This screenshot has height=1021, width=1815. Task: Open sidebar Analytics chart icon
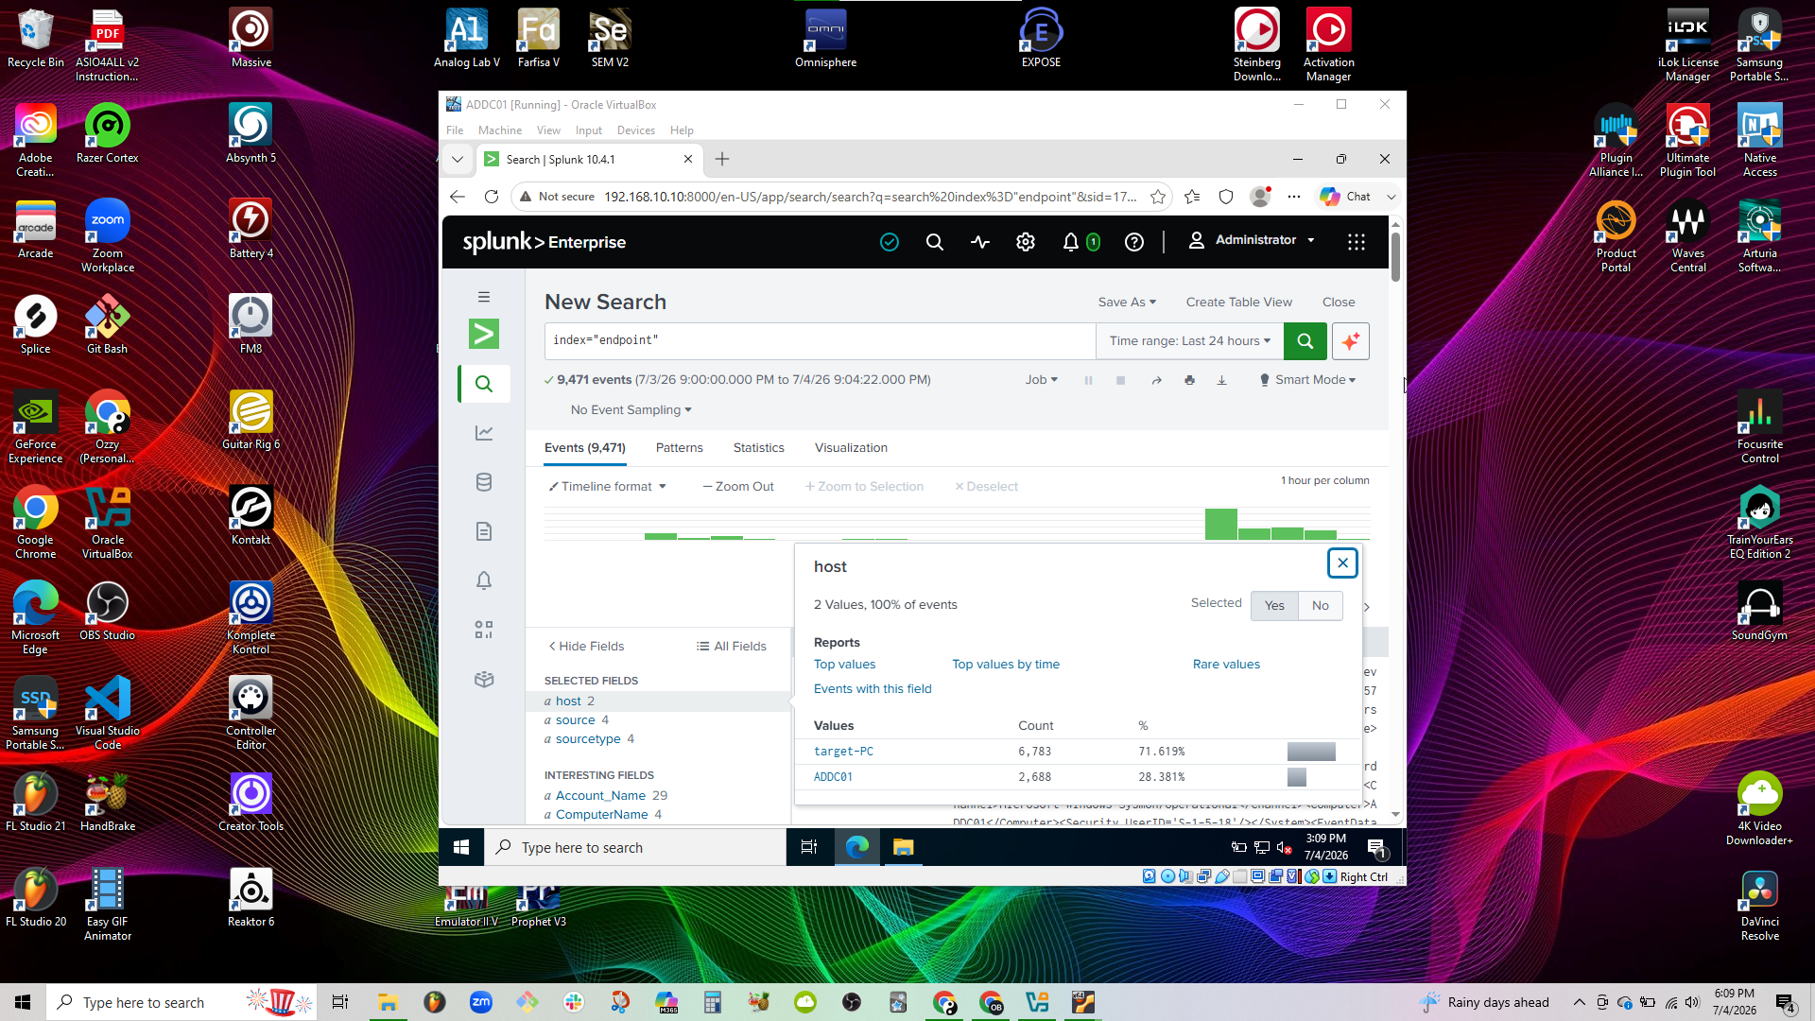484,433
